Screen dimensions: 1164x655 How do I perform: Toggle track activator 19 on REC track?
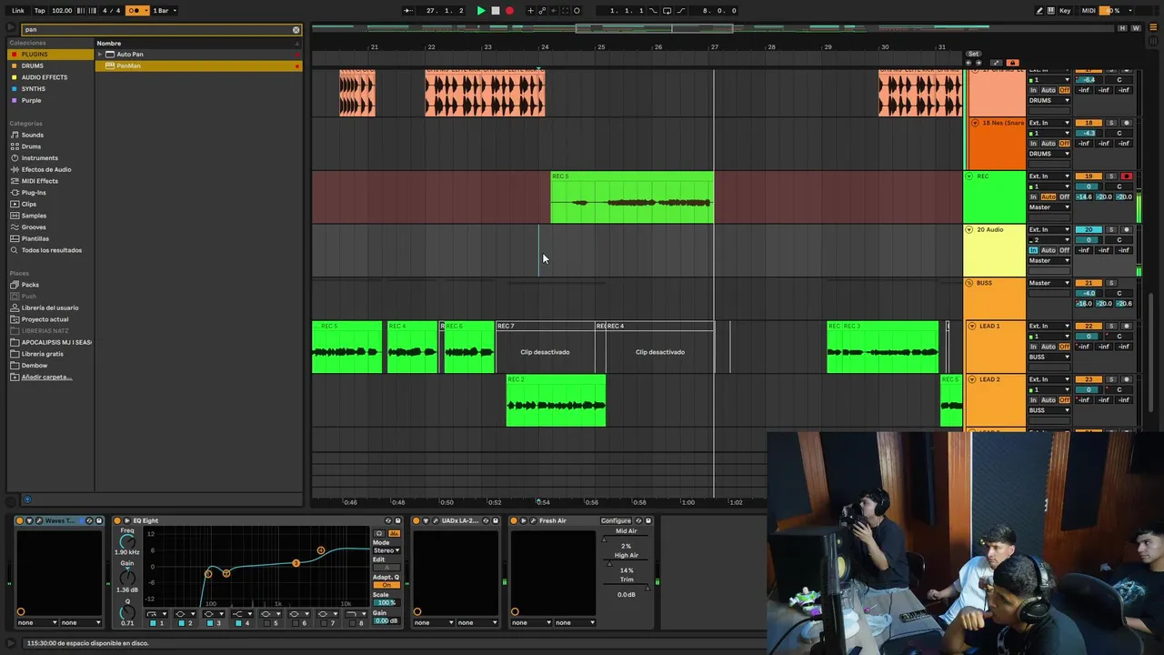pos(1089,176)
